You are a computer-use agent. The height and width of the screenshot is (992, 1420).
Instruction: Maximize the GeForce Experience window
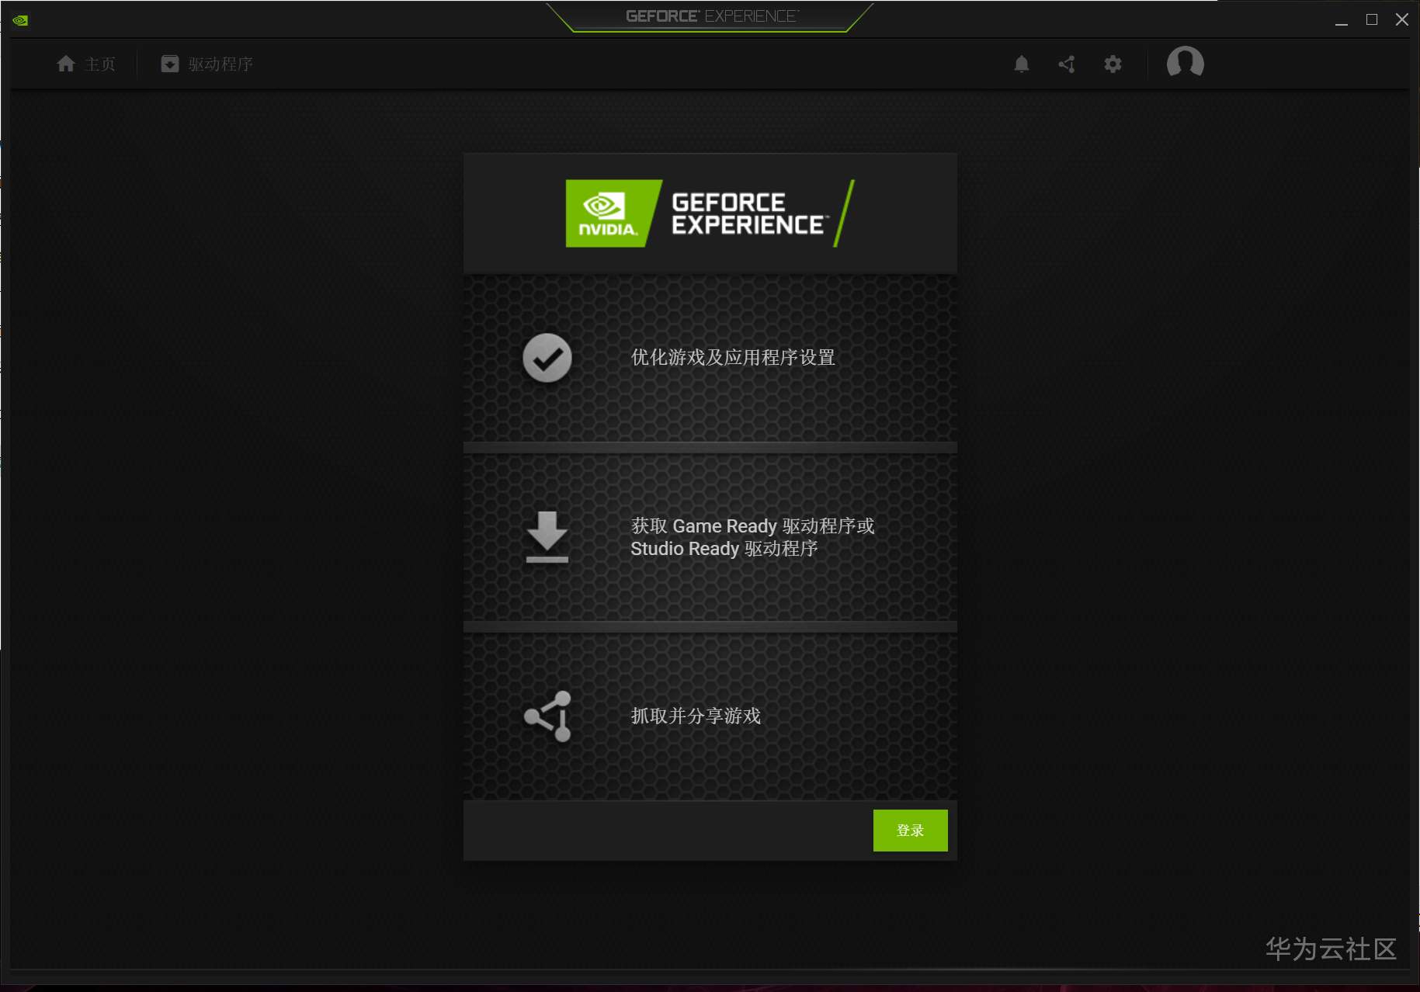pos(1372,20)
